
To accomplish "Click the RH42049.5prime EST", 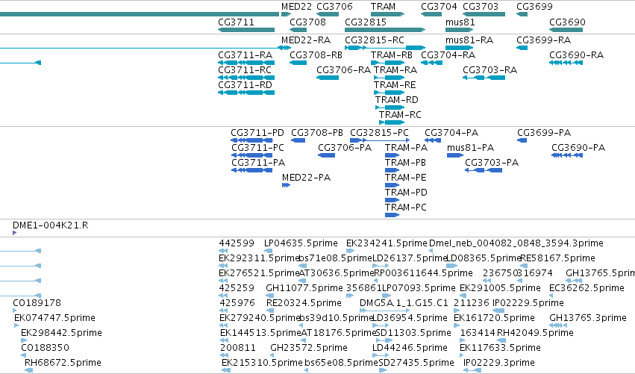I will pos(501,340).
